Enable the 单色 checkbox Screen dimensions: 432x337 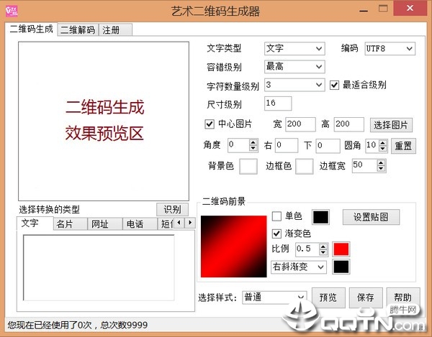276,216
